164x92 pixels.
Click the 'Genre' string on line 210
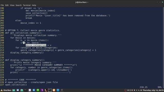coord(35,43)
